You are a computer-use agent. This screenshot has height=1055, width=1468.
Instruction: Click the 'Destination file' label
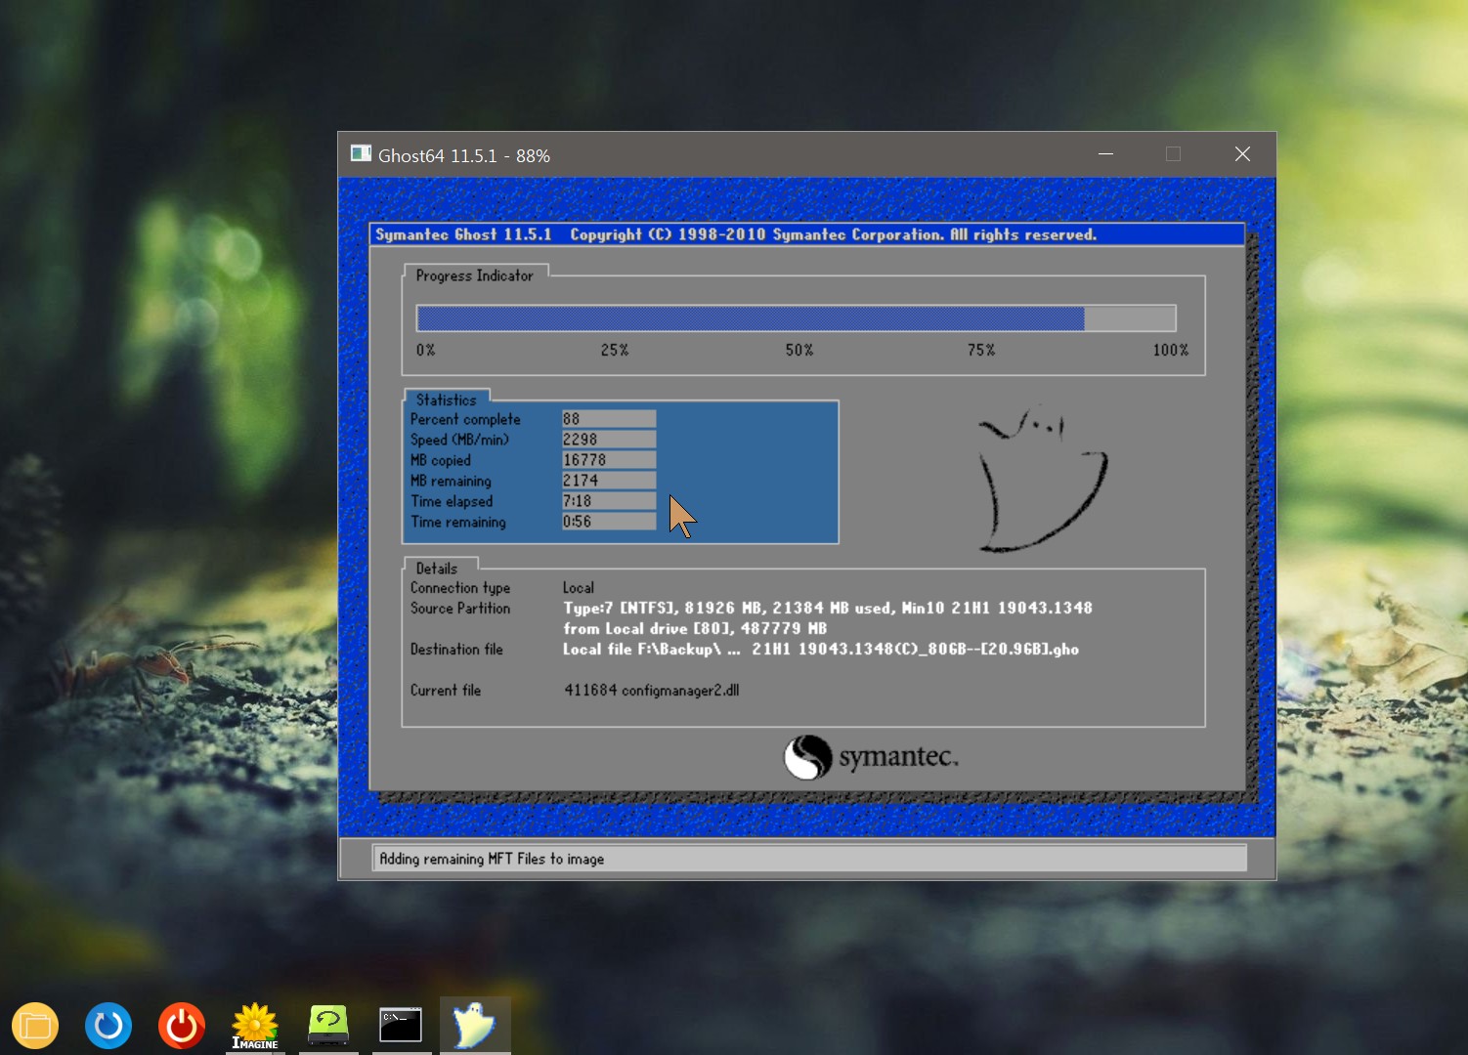click(x=456, y=650)
